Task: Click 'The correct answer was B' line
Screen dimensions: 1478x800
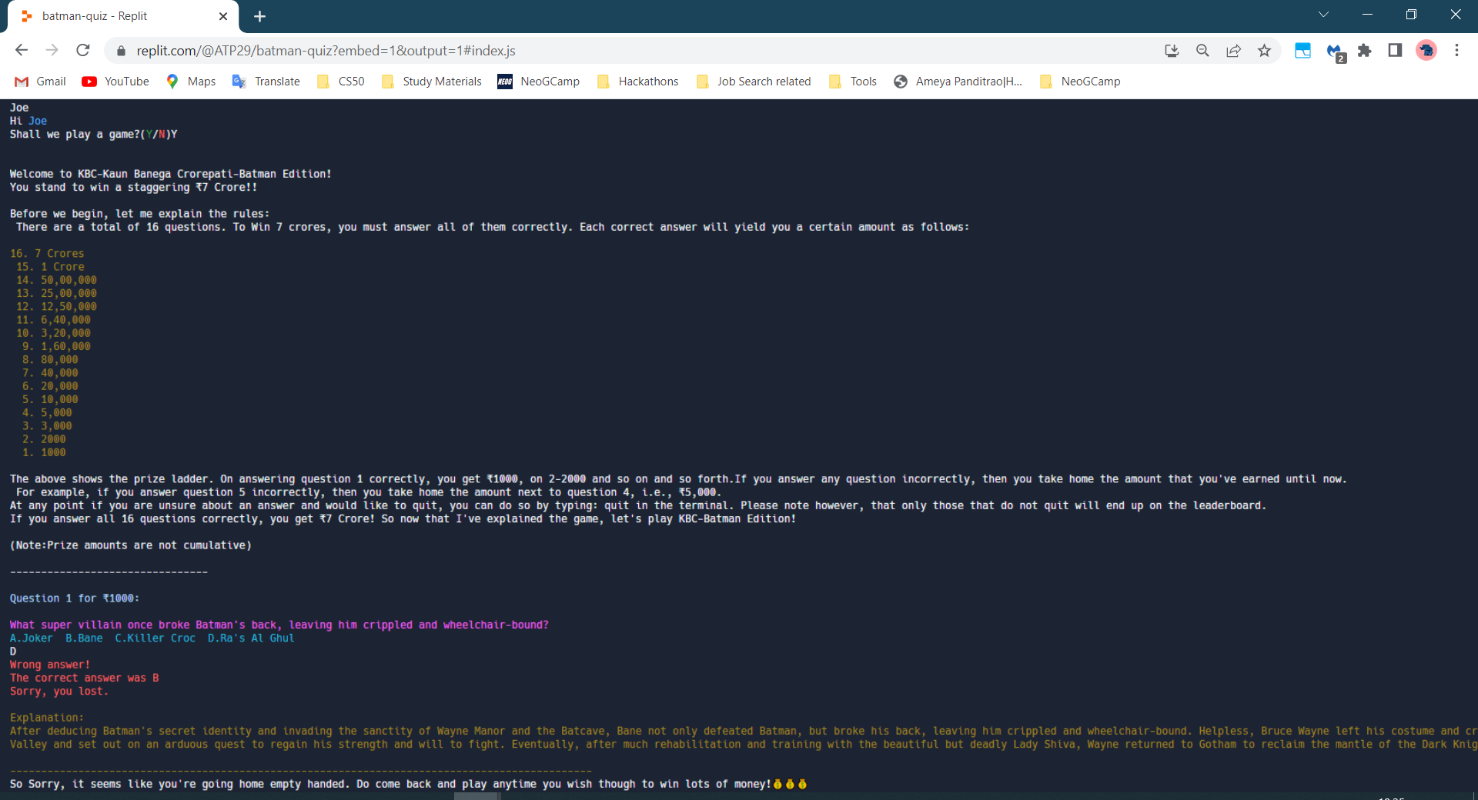Action: click(x=84, y=678)
